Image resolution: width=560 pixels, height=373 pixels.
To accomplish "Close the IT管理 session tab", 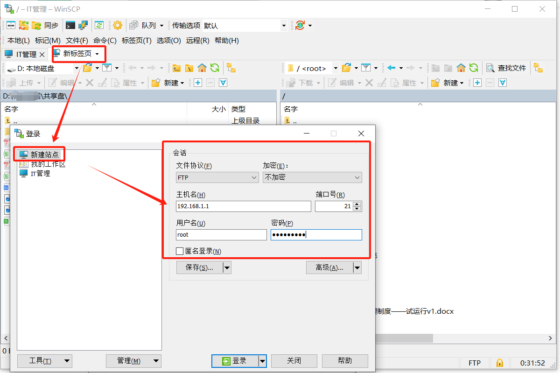I will [x=42, y=55].
